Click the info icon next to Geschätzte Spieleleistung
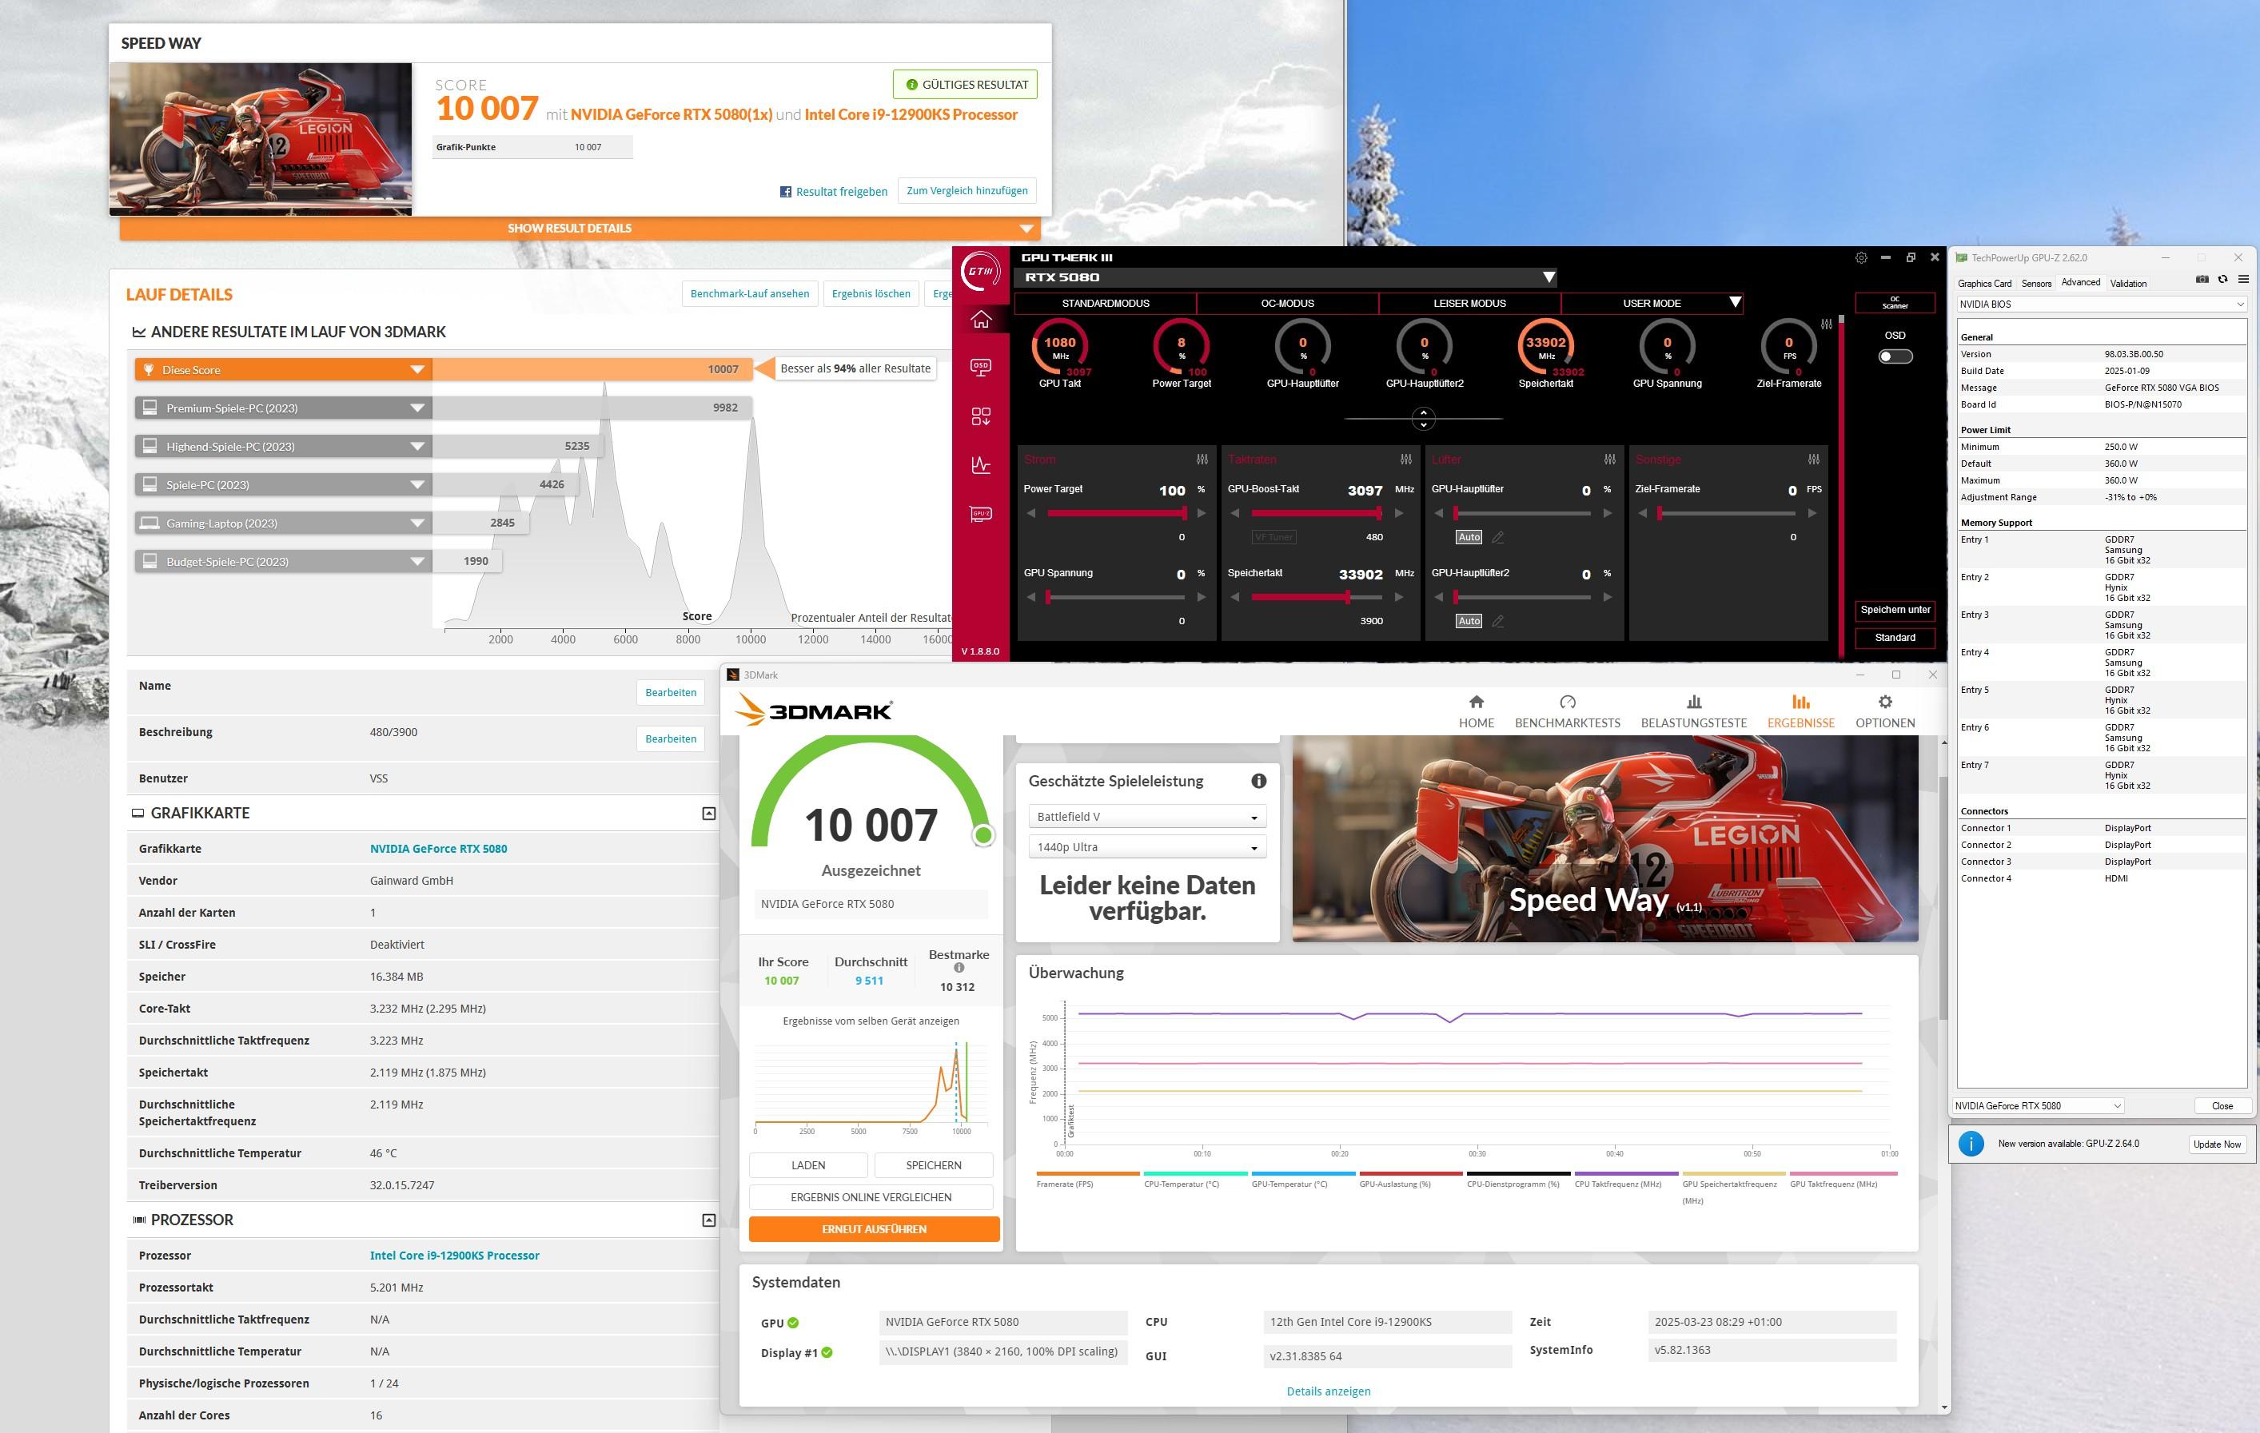Image resolution: width=2260 pixels, height=1433 pixels. tap(1258, 781)
